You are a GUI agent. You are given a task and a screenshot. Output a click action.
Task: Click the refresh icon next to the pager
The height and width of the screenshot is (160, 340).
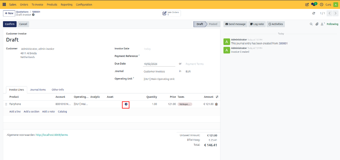(313, 13)
